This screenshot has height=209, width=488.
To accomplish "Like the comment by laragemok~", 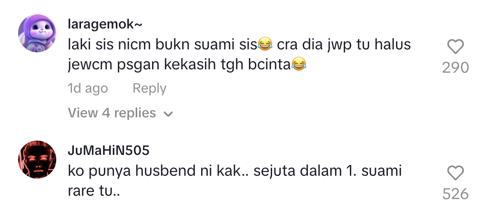I will 455,47.
